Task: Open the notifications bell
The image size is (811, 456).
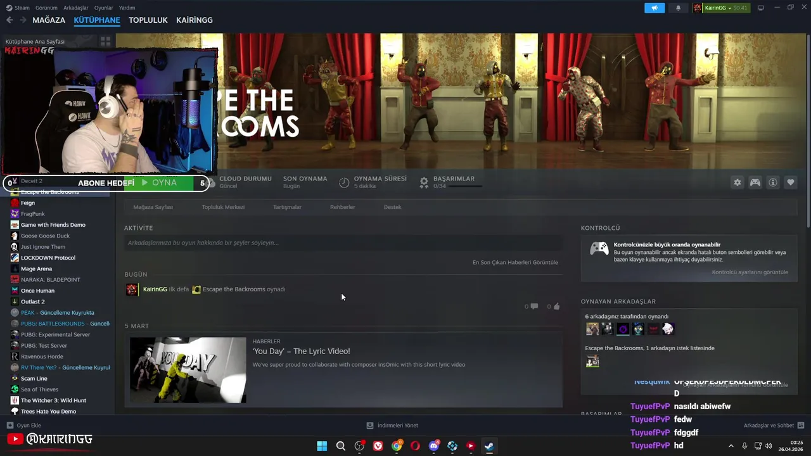Action: click(679, 8)
